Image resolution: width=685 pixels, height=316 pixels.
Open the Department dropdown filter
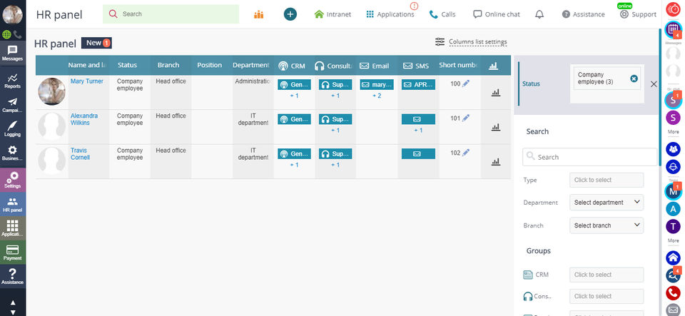coord(607,203)
